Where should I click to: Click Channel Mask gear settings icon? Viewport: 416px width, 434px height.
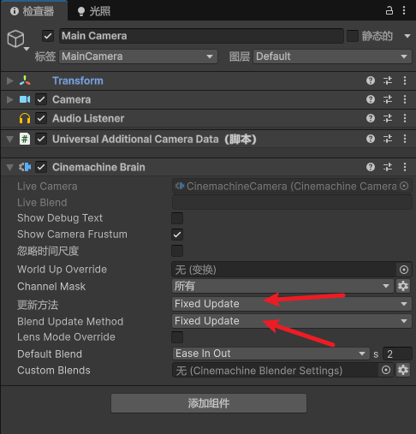[403, 286]
